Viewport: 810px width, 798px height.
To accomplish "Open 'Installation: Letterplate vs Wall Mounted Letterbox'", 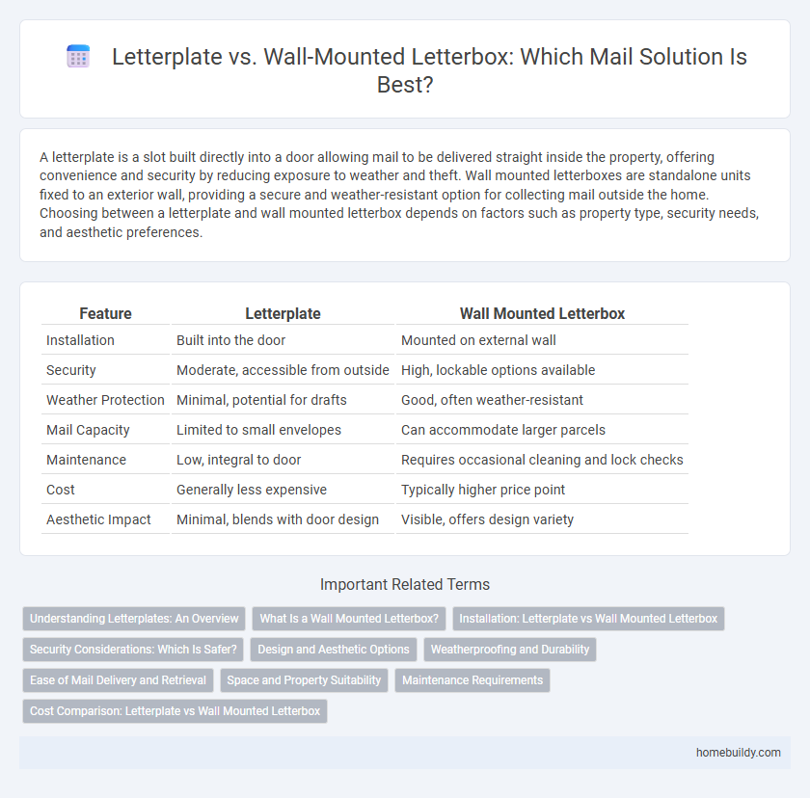I will 588,619.
